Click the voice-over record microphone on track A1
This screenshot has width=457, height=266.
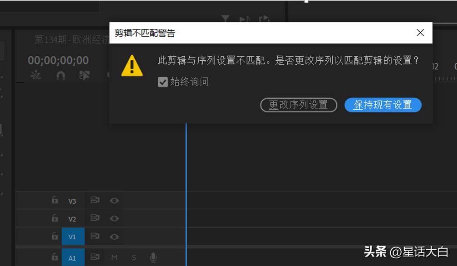154,257
